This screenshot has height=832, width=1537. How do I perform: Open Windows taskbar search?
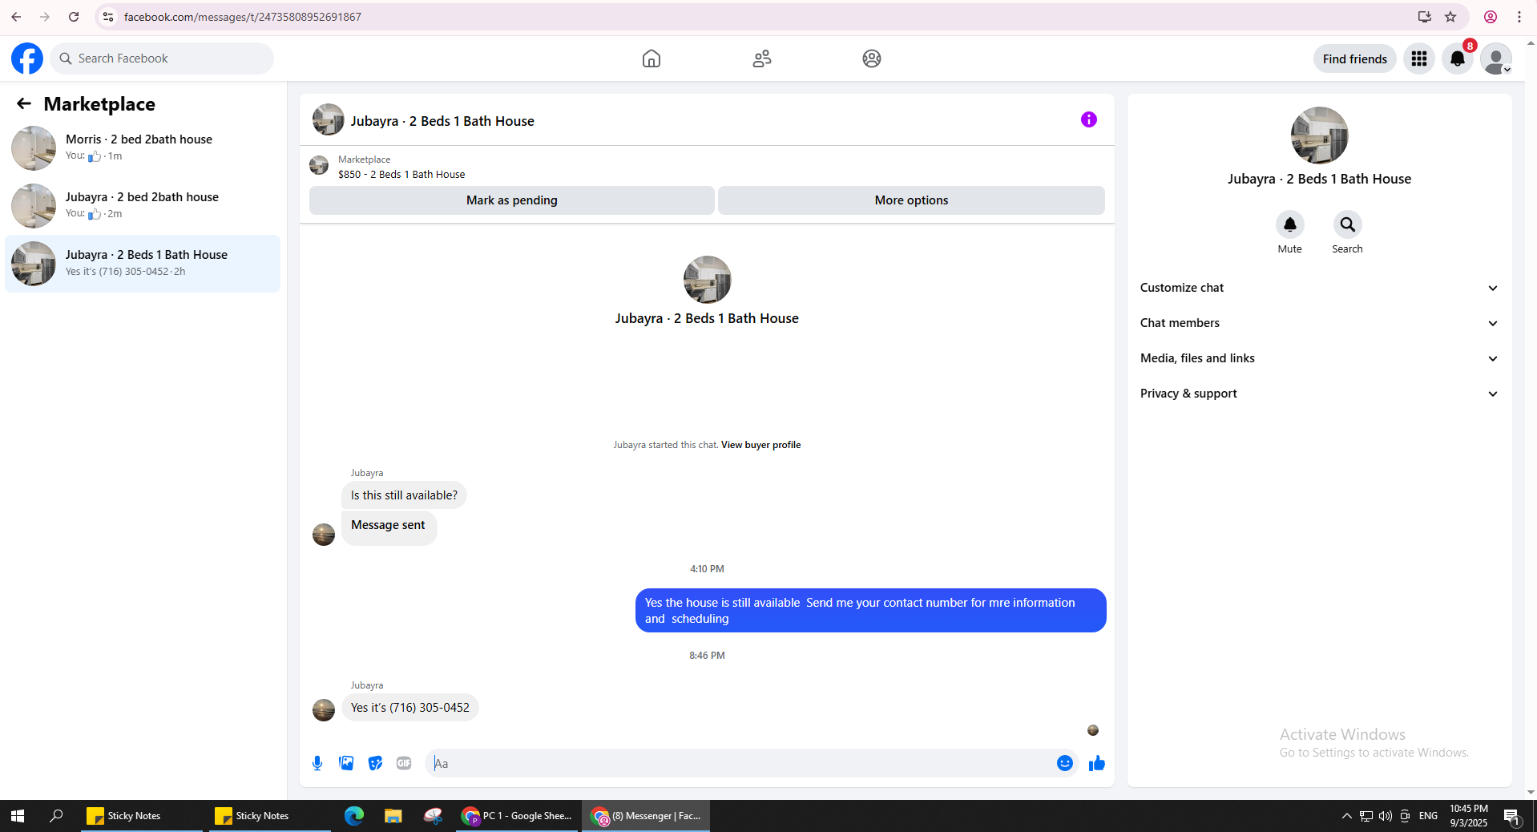coord(56,816)
